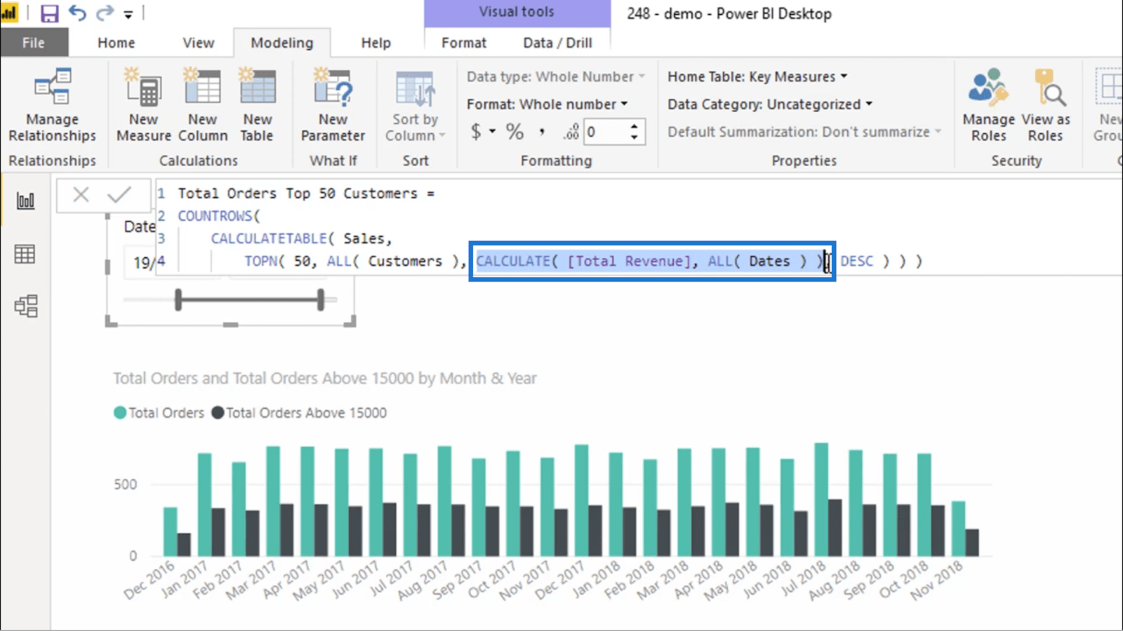
Task: Expand the Format: Whole number dropdown
Action: point(547,104)
